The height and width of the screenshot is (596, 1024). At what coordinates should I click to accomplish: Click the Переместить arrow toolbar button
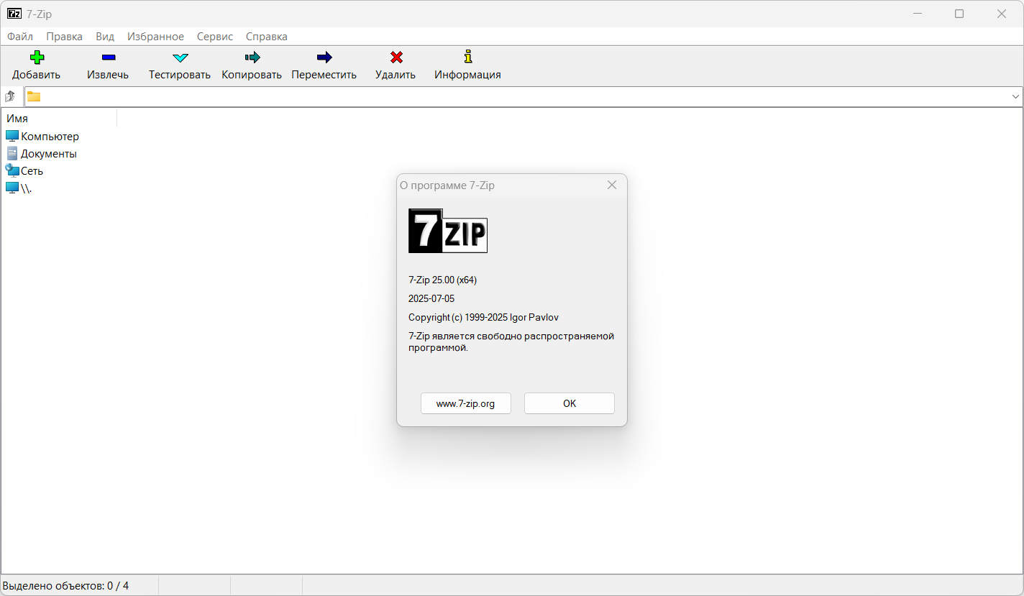pos(324,65)
